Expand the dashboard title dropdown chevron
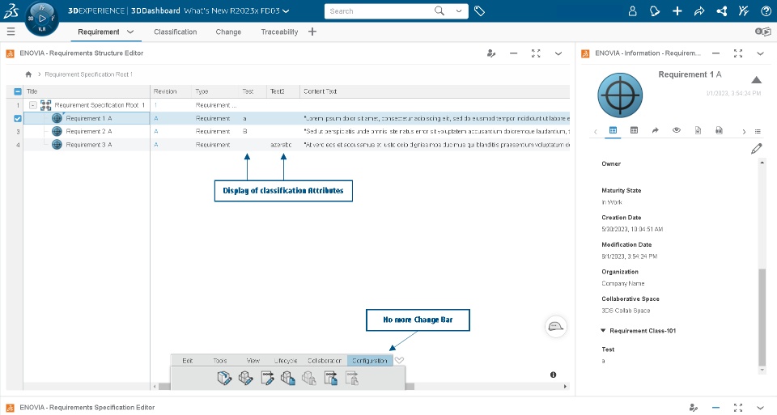This screenshot has width=777, height=415. click(286, 11)
